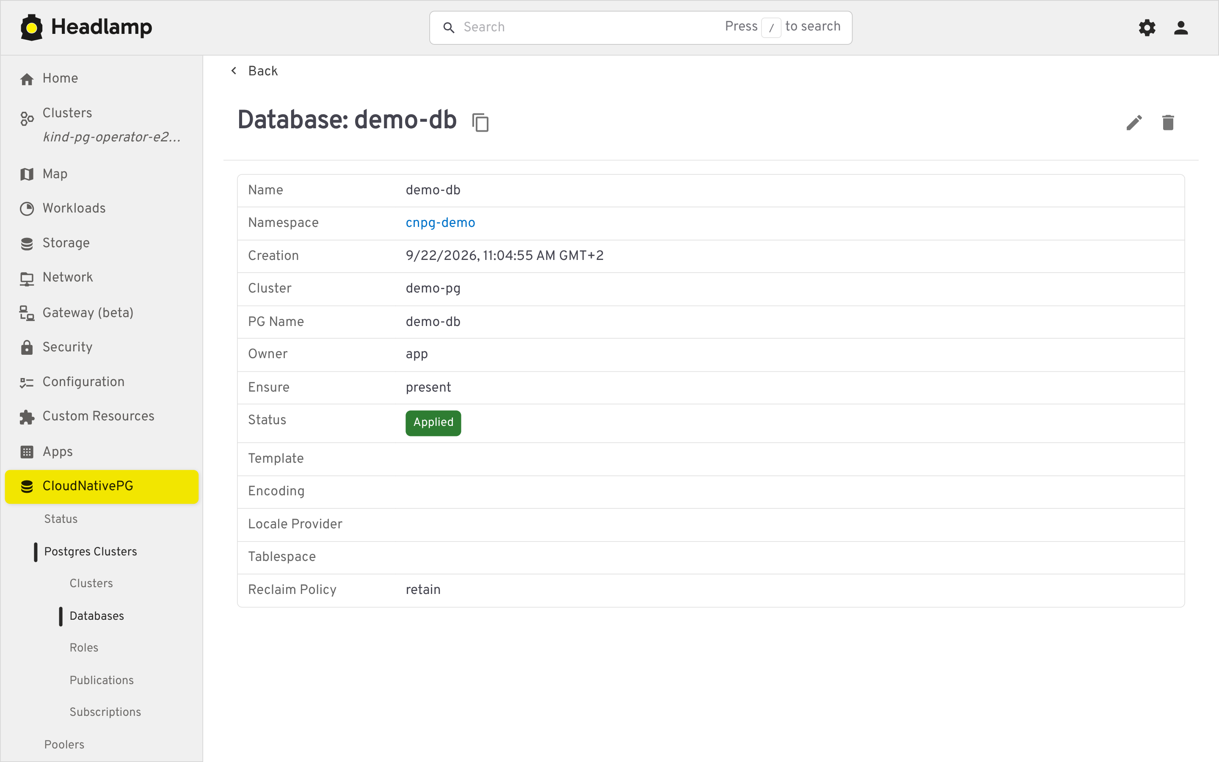This screenshot has width=1219, height=762.
Task: Open the user account icon
Action: (x=1181, y=27)
